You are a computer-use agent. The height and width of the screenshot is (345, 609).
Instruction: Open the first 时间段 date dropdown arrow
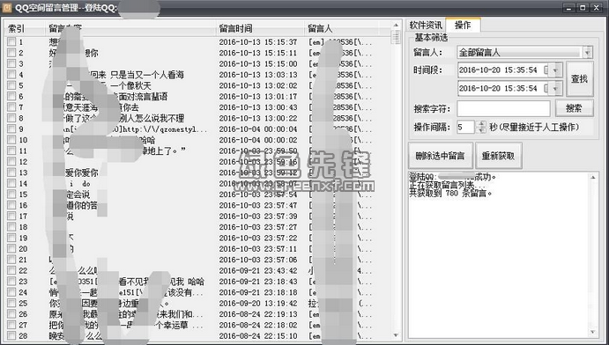(x=556, y=70)
